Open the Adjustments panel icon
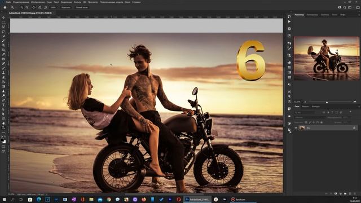This screenshot has height=203, width=361. pyautogui.click(x=289, y=123)
